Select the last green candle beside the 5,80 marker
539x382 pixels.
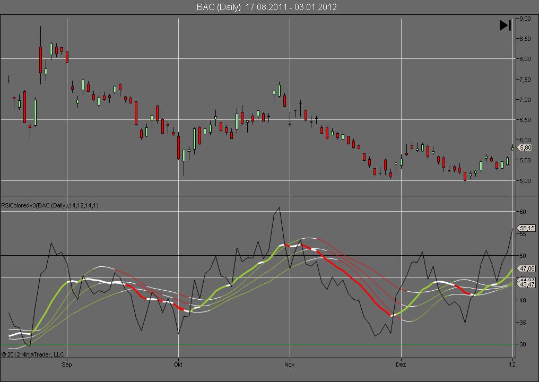[512, 148]
